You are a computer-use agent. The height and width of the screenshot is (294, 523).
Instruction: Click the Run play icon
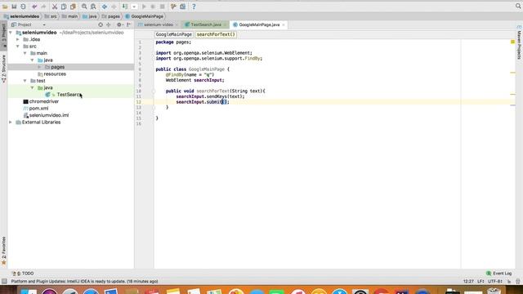click(144, 7)
